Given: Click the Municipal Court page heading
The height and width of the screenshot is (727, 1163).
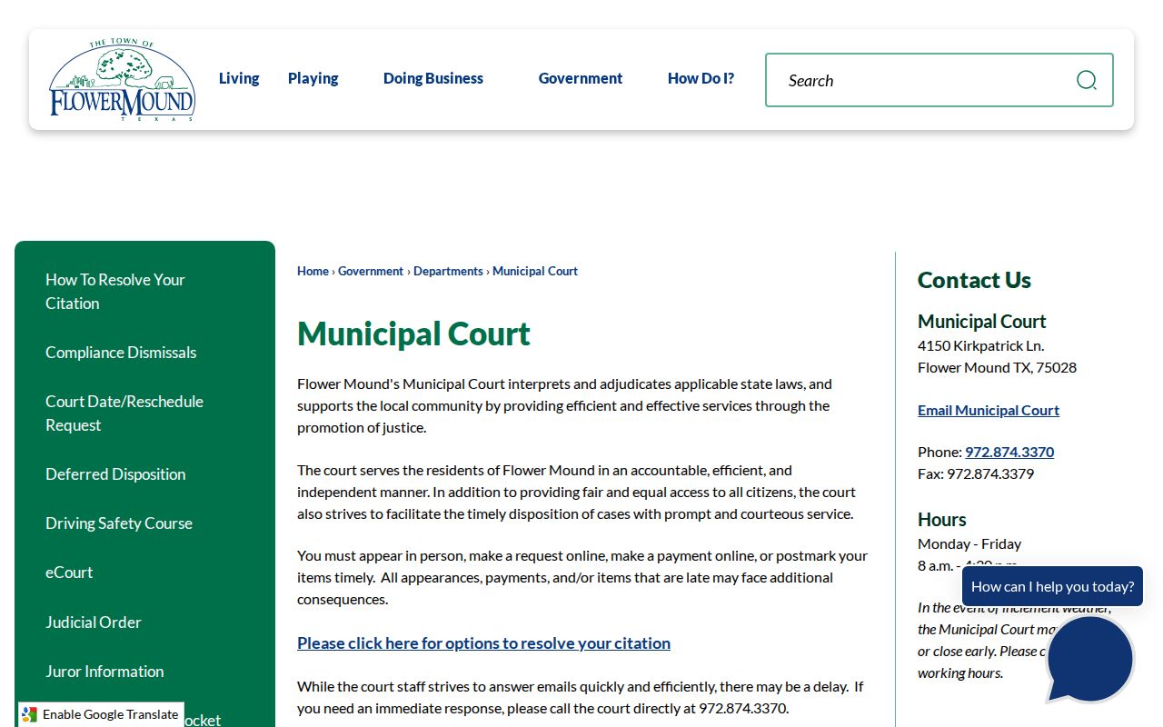Looking at the screenshot, I should (413, 334).
